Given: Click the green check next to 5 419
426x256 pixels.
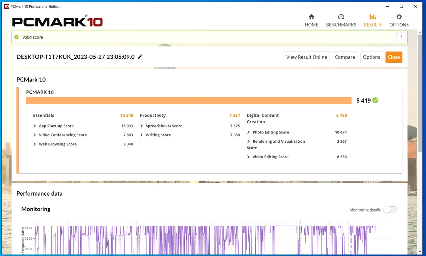Looking at the screenshot, I should click(375, 100).
